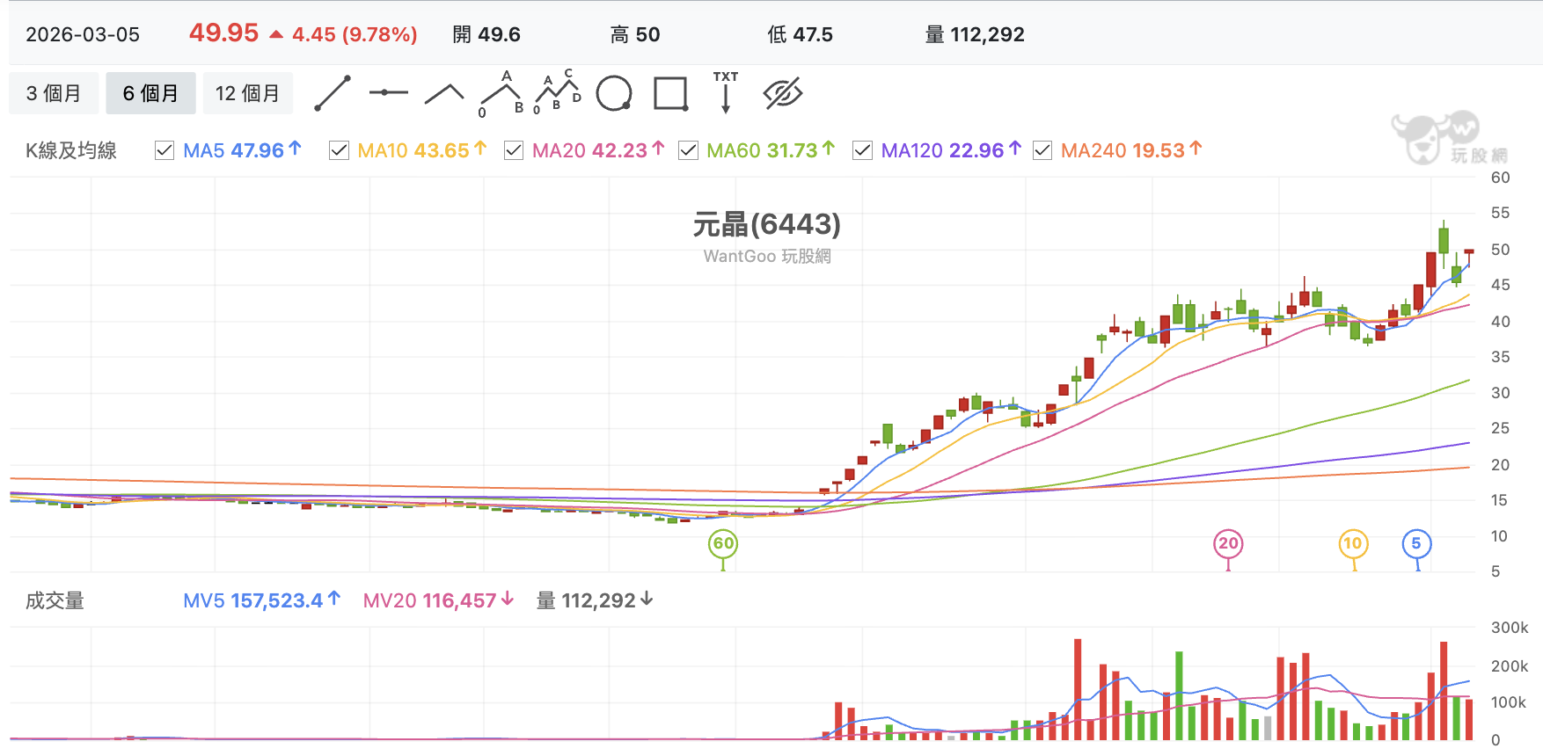Select the horizontal line drawing tool

click(388, 92)
